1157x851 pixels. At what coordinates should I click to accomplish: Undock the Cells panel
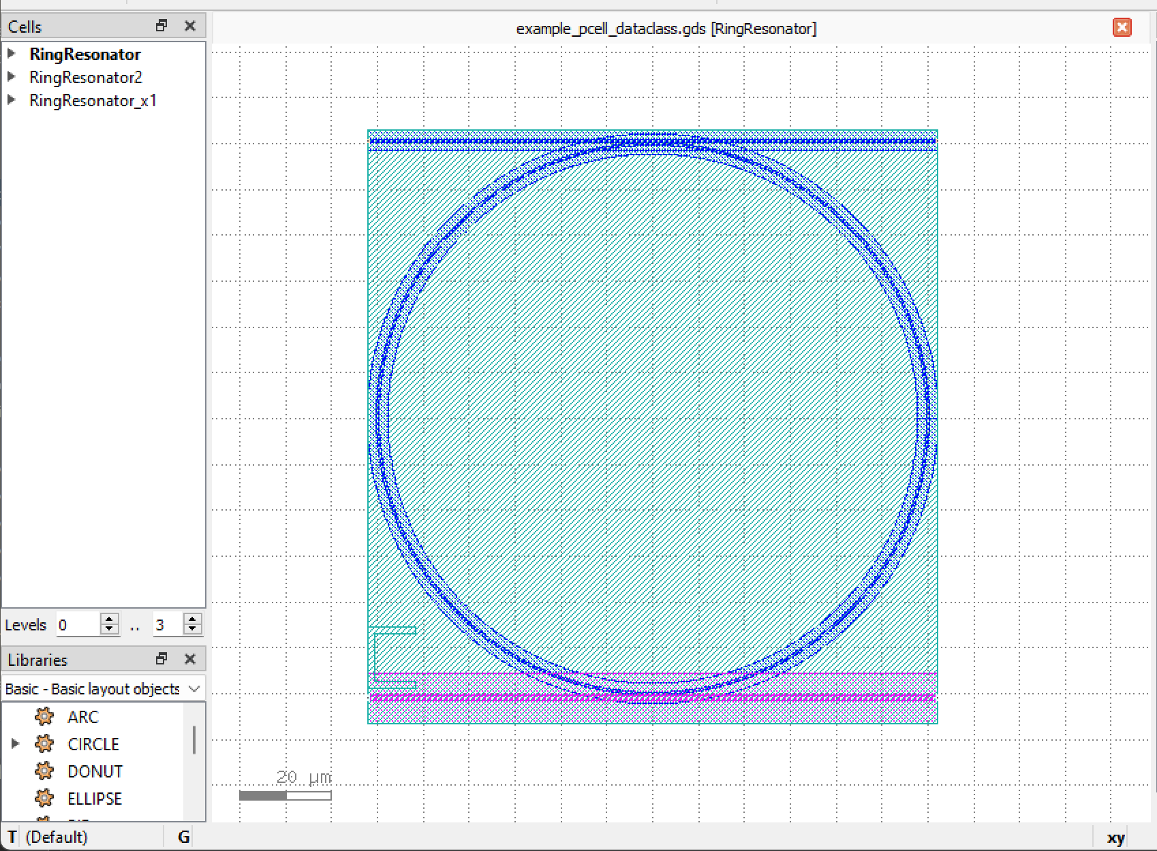pos(161,26)
